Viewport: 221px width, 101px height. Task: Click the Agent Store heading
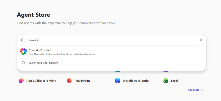point(33,15)
